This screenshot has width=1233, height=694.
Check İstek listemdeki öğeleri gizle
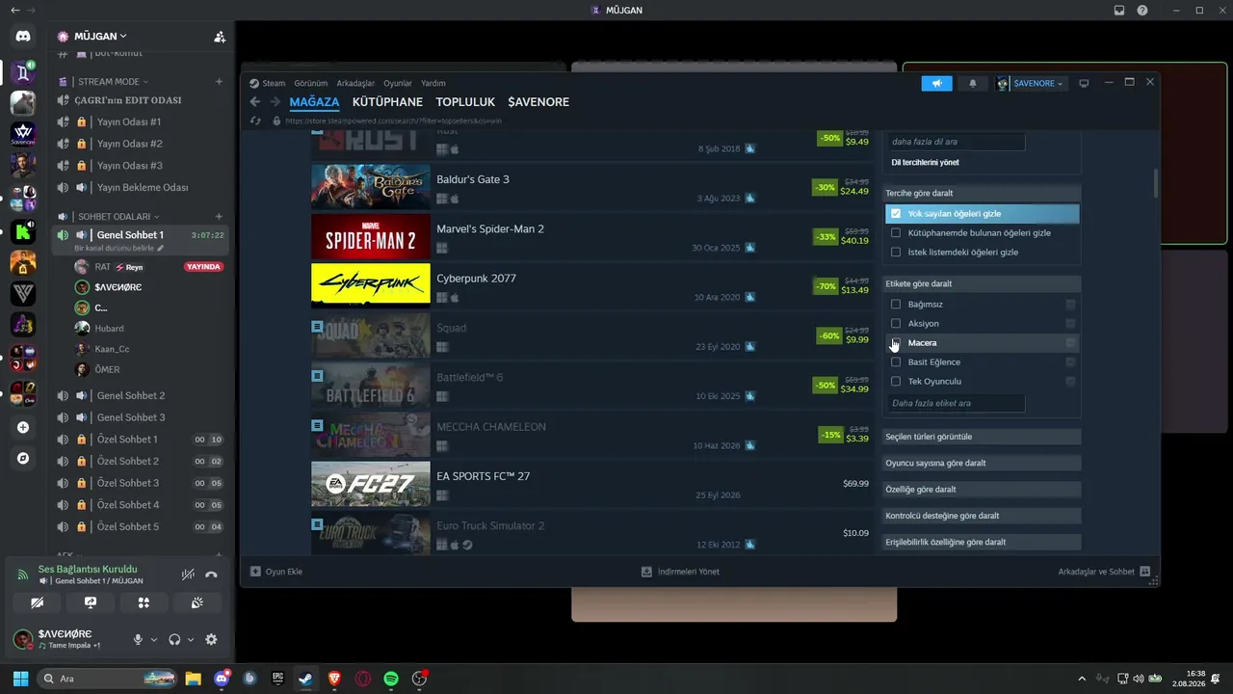click(896, 253)
